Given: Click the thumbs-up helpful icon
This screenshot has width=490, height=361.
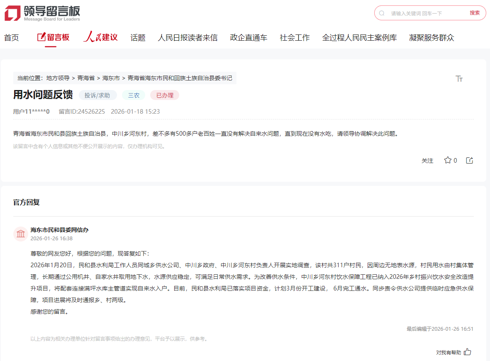Looking at the screenshot, I should pos(468,352).
